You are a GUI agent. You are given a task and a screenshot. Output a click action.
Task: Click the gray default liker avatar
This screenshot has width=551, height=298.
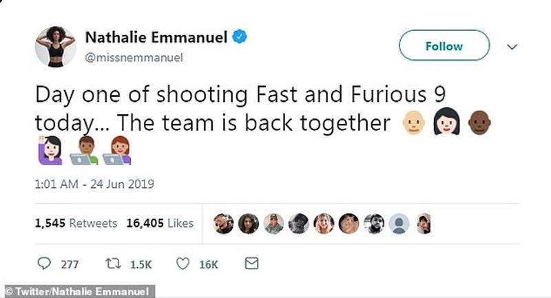(399, 223)
